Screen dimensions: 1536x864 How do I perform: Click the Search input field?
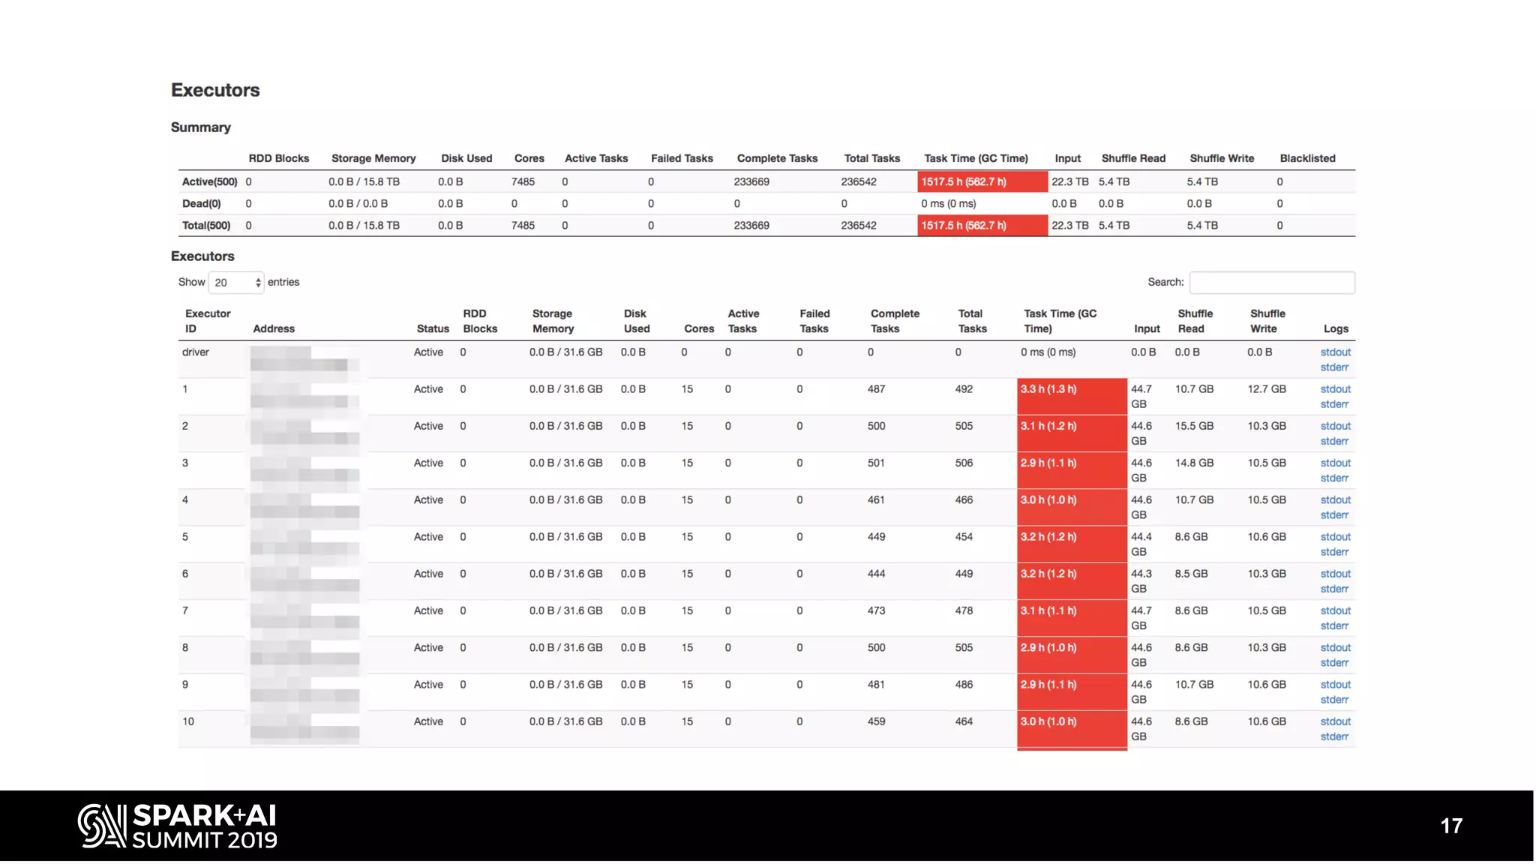click(1272, 283)
